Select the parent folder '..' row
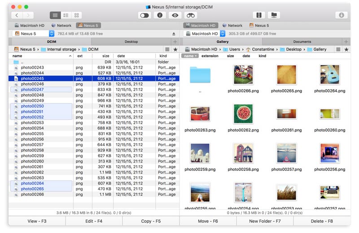Screen dimensions: 359x233 point(94,62)
